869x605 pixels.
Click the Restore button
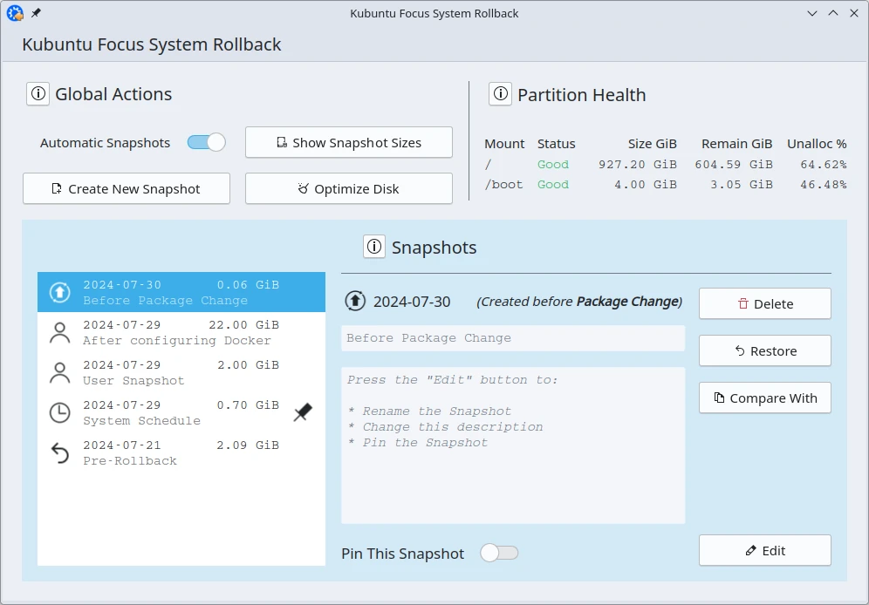pyautogui.click(x=765, y=351)
